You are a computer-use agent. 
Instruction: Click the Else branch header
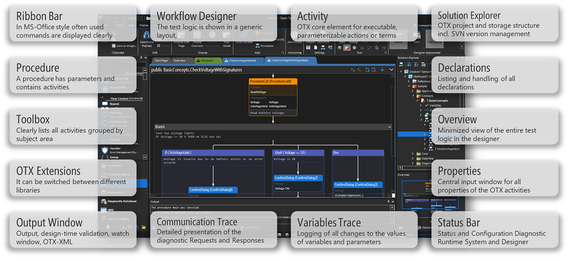pyautogui.click(x=357, y=152)
